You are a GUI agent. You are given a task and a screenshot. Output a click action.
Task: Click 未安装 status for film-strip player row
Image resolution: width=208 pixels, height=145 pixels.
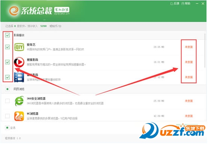coord(189,77)
